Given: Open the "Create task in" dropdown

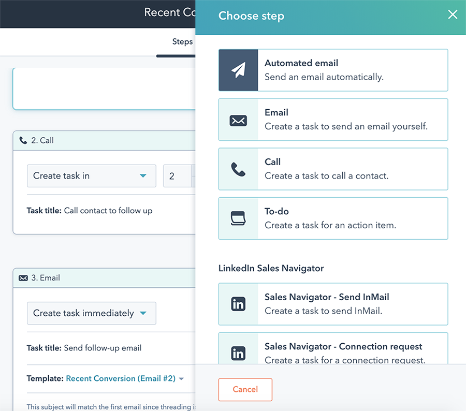Looking at the screenshot, I should pos(91,176).
